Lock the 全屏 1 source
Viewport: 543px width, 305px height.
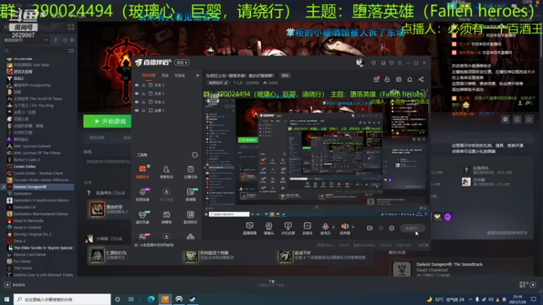pos(143,110)
